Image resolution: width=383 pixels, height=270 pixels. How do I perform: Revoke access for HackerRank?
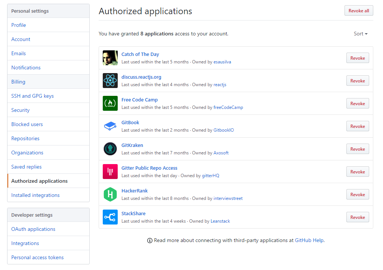pyautogui.click(x=357, y=194)
